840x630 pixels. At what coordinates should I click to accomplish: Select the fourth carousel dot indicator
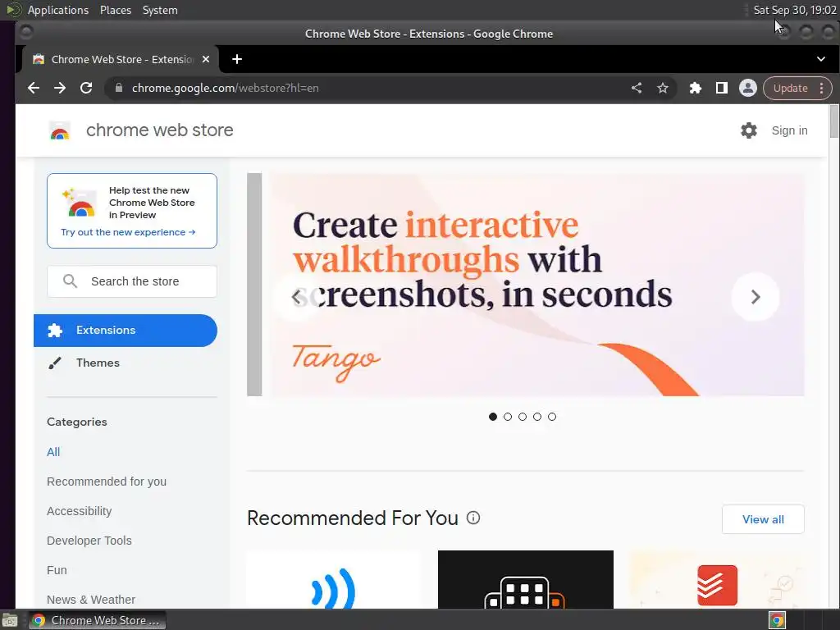(537, 416)
